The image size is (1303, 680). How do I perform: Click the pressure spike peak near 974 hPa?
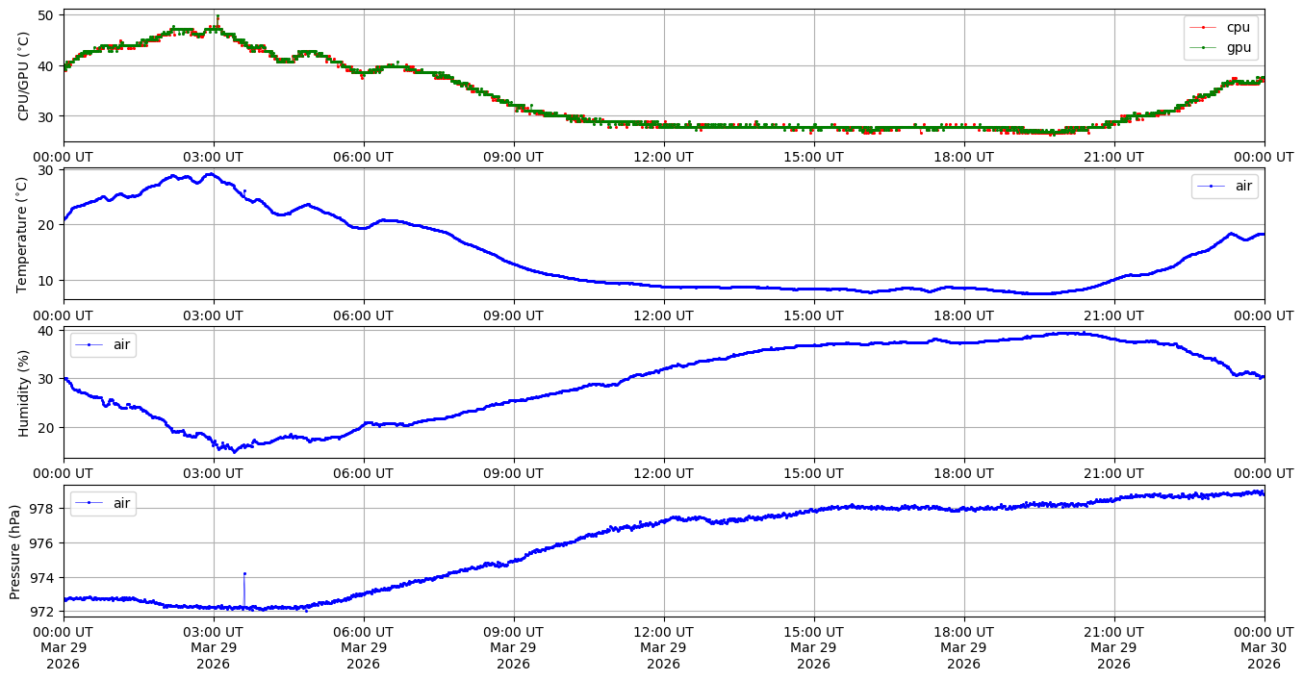[244, 573]
